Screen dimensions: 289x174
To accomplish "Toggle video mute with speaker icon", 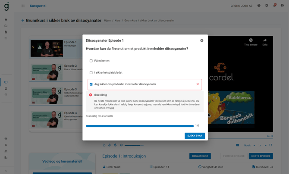I will tap(121, 145).
